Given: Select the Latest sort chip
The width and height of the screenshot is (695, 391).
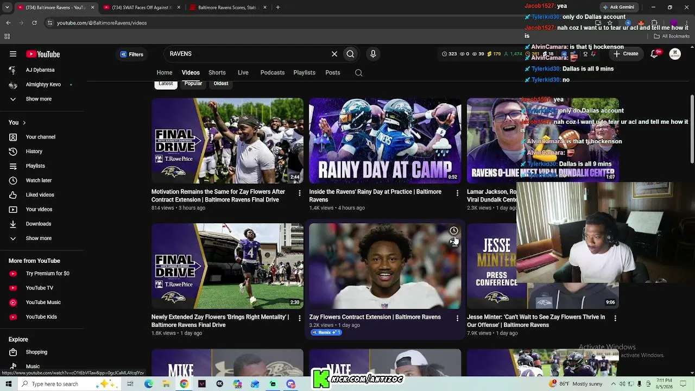Looking at the screenshot, I should tap(166, 84).
